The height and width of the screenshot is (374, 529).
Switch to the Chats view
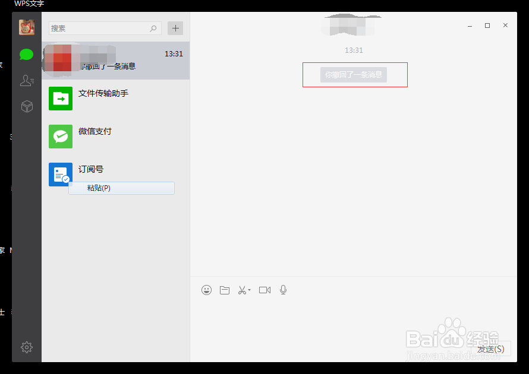[x=26, y=54]
